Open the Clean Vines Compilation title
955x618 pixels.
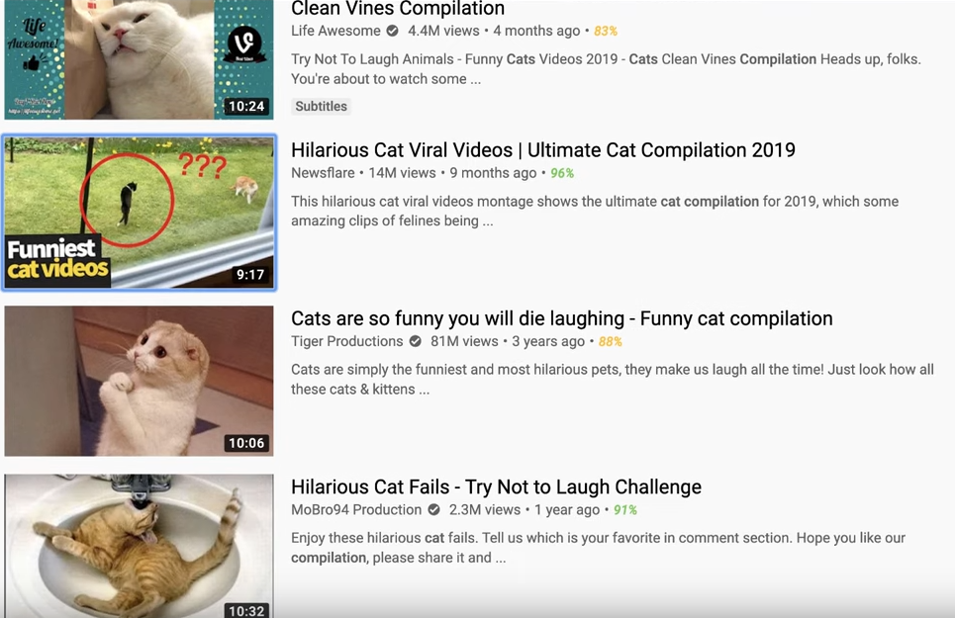pos(398,9)
